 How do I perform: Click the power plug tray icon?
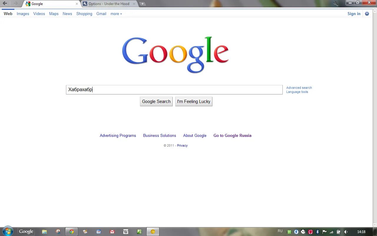339,232
